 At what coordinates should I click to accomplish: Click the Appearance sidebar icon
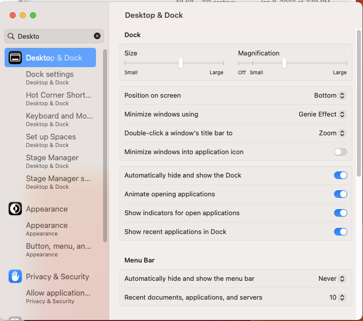(x=15, y=209)
